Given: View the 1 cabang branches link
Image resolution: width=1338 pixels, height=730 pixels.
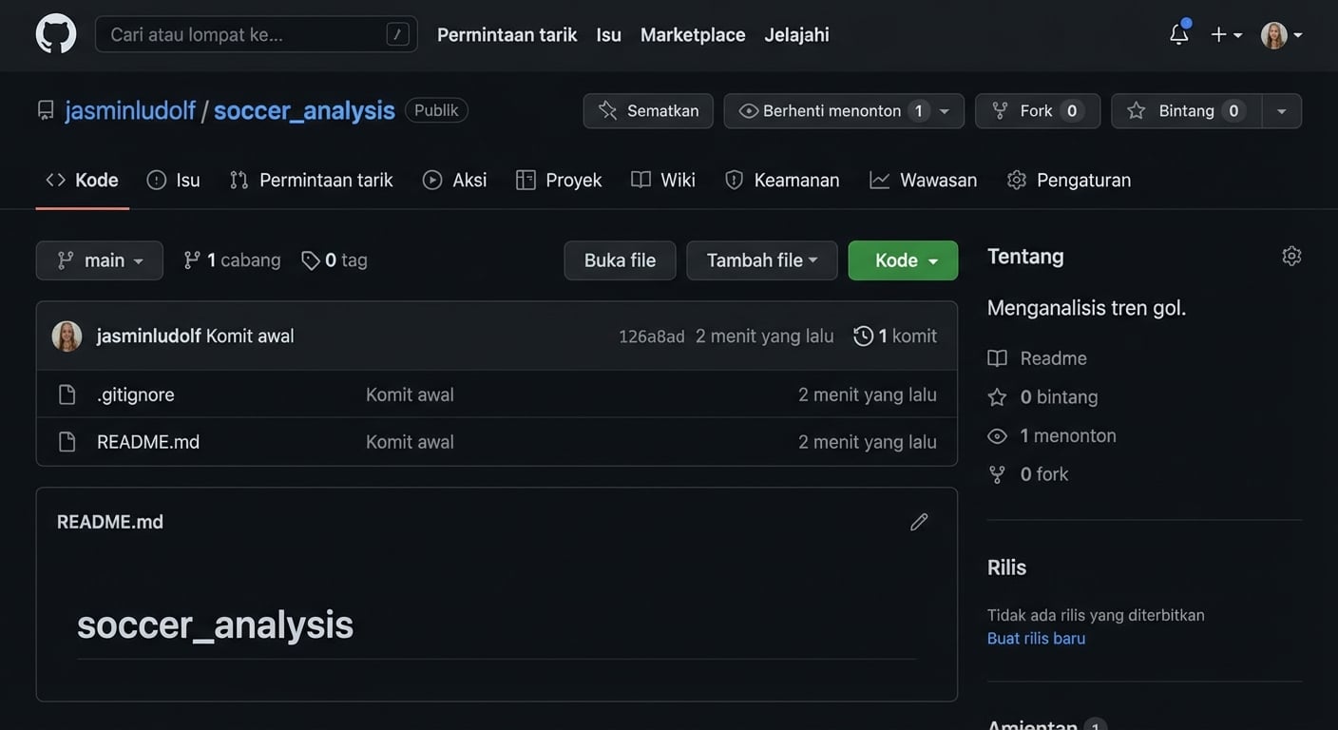Looking at the screenshot, I should click(232, 260).
